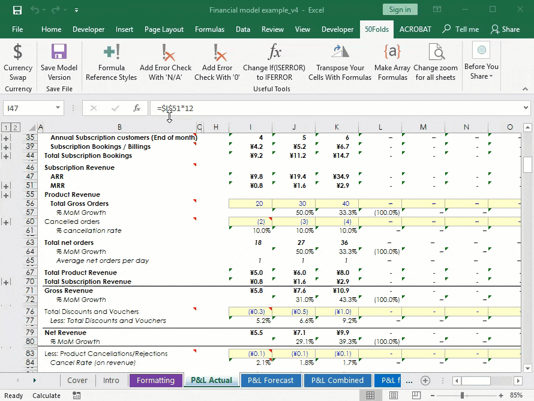Expand grouped rows at row 51
This screenshot has width=534, height=401.
[x=6, y=186]
